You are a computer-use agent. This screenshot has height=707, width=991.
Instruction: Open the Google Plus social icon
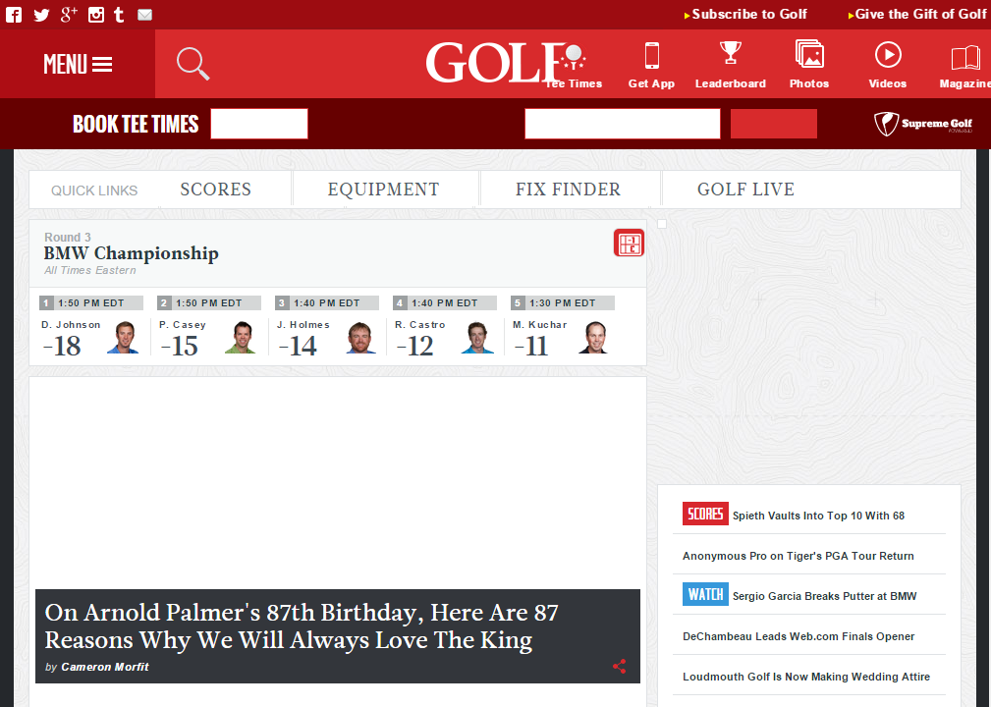click(x=69, y=15)
